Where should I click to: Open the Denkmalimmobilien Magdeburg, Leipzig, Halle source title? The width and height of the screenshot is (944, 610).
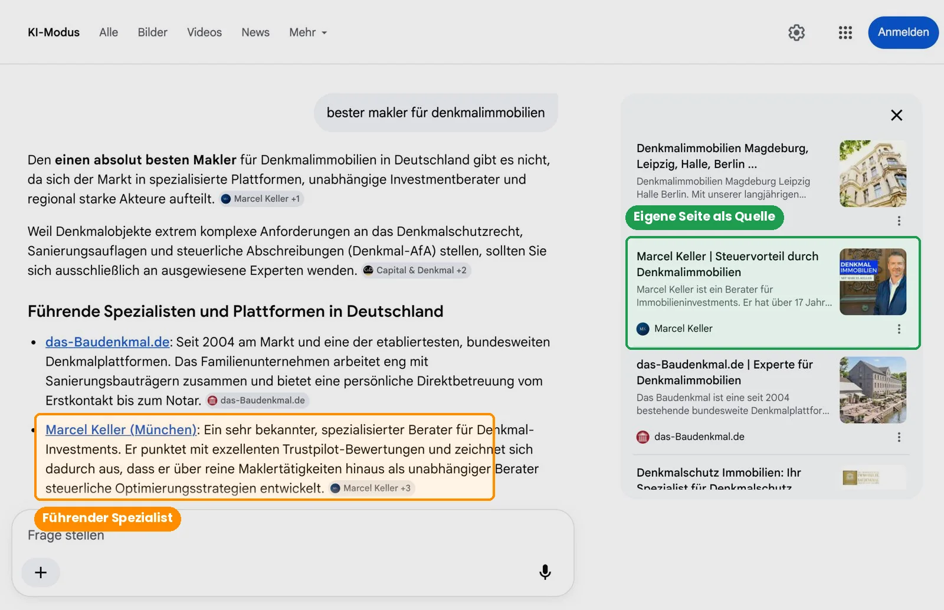(723, 156)
